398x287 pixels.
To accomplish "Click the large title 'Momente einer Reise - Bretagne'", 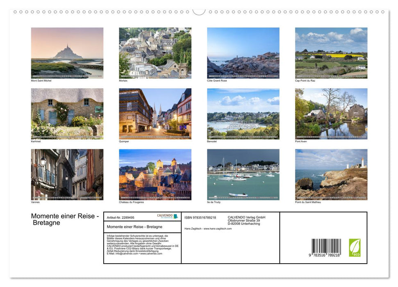I will [x=65, y=219].
